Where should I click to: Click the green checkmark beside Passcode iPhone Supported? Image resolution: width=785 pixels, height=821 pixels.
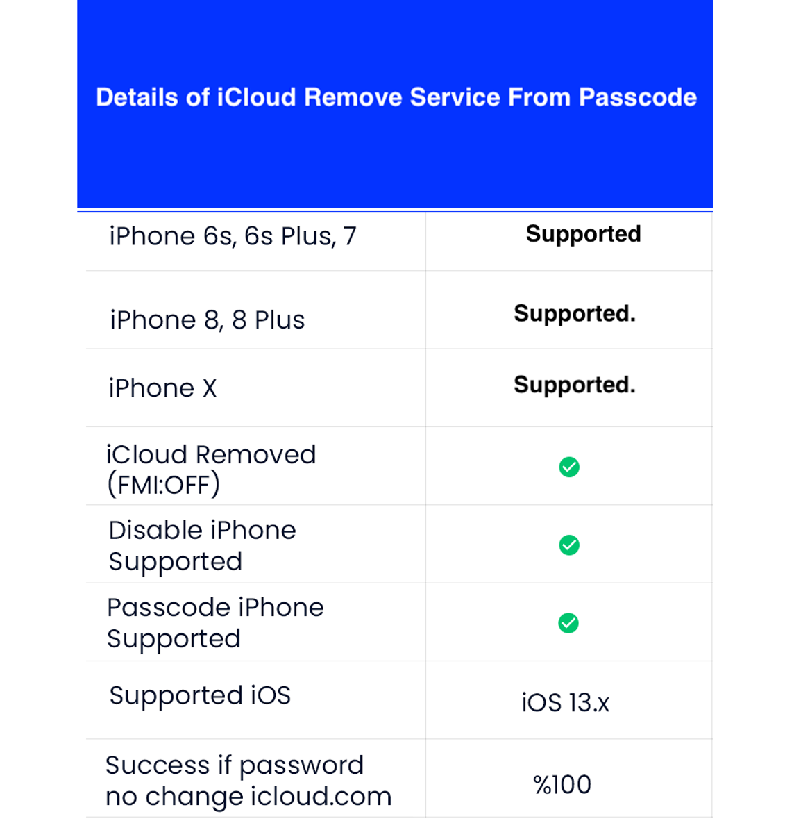(568, 623)
